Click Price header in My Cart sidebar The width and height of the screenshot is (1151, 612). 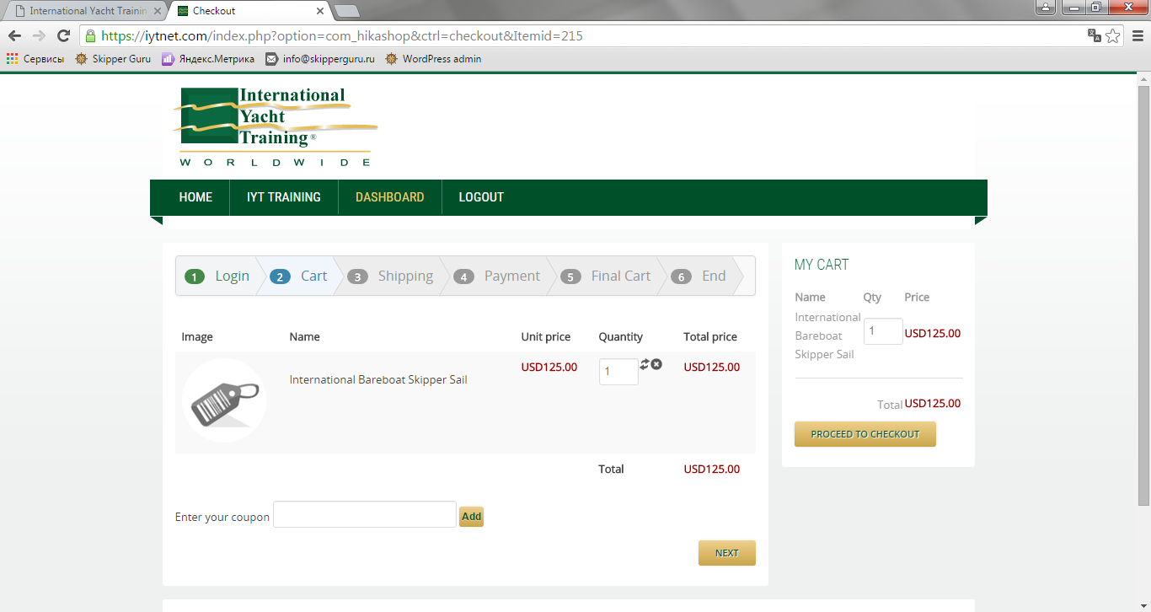point(917,297)
